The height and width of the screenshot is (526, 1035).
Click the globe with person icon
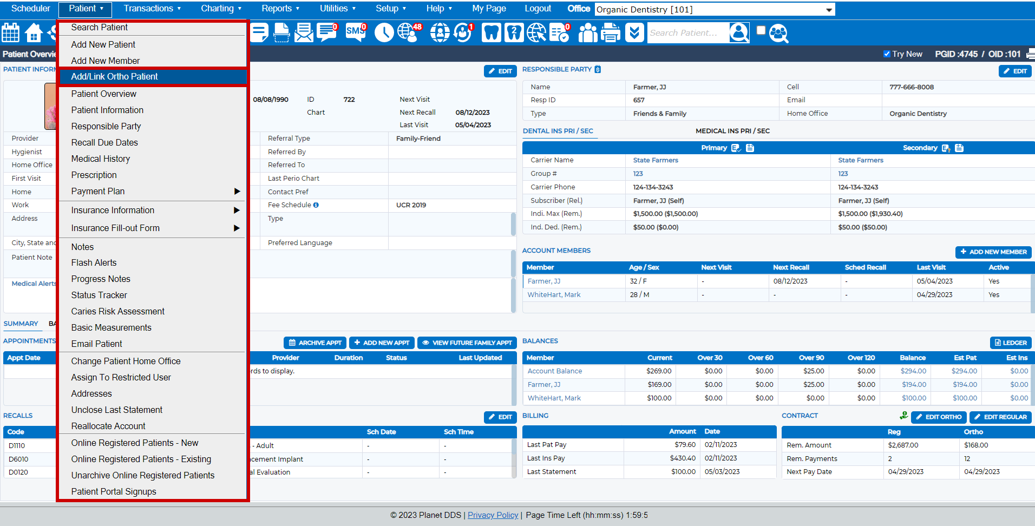(440, 32)
